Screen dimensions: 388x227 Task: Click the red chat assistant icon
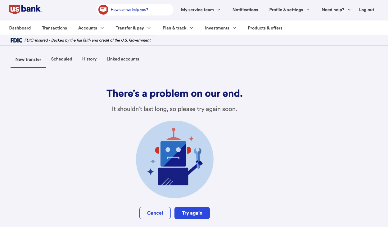click(103, 10)
